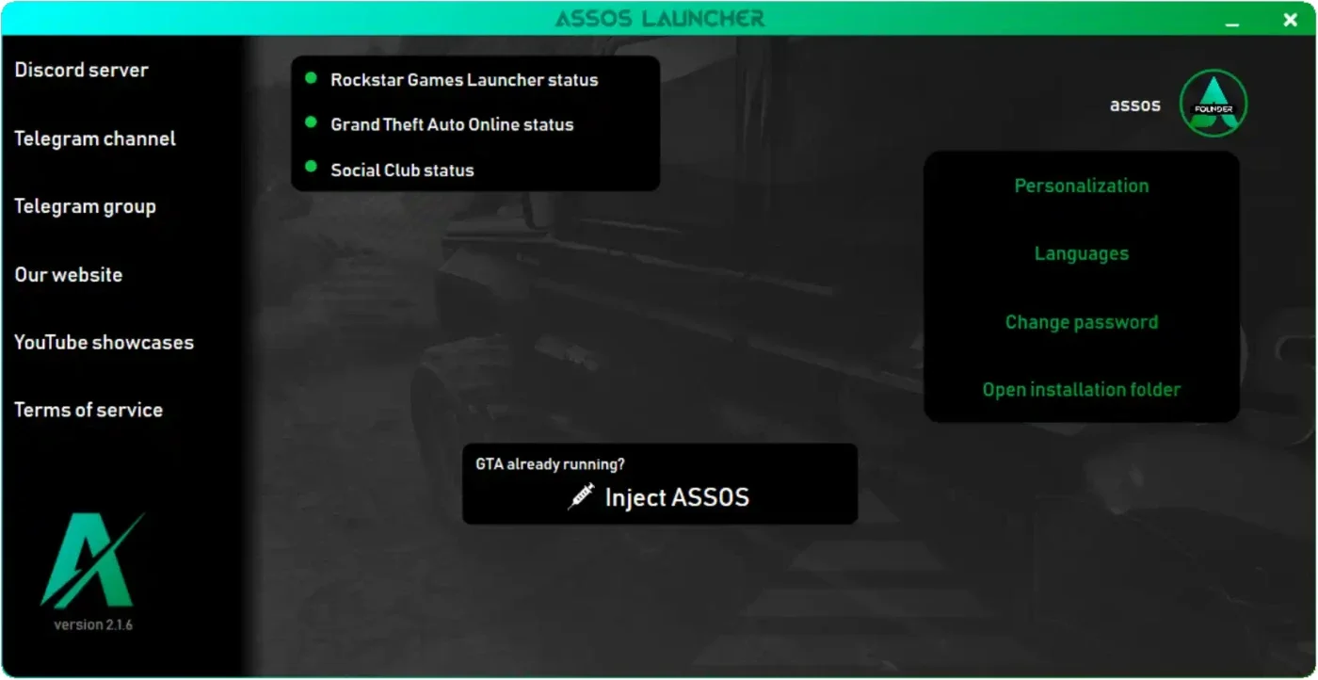
Task: Open the Discord server link
Action: tap(81, 71)
